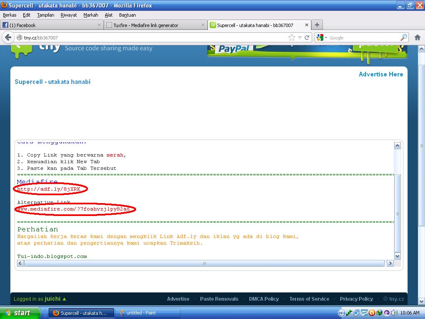Bookmark page with the star icon

[x=292, y=37]
